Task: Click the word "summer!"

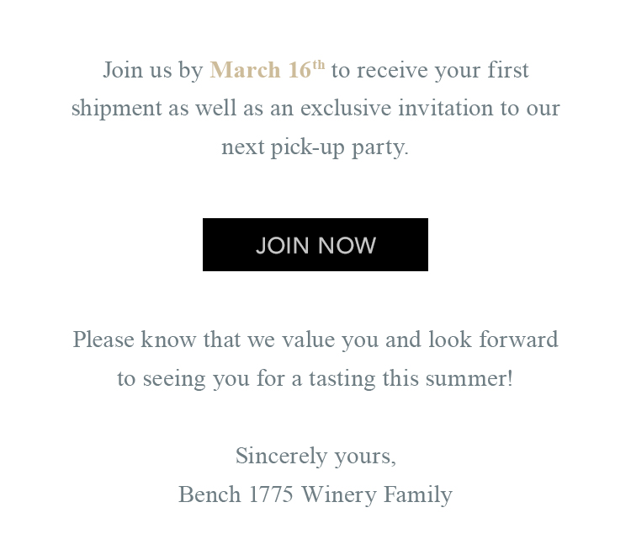Action: (x=469, y=378)
